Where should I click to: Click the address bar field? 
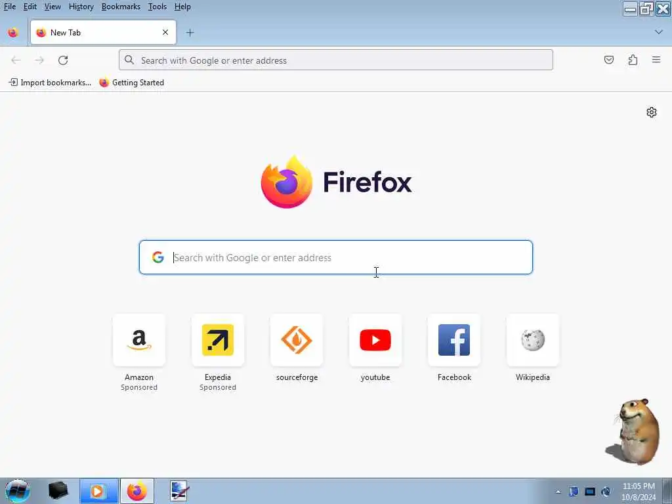[x=335, y=60]
